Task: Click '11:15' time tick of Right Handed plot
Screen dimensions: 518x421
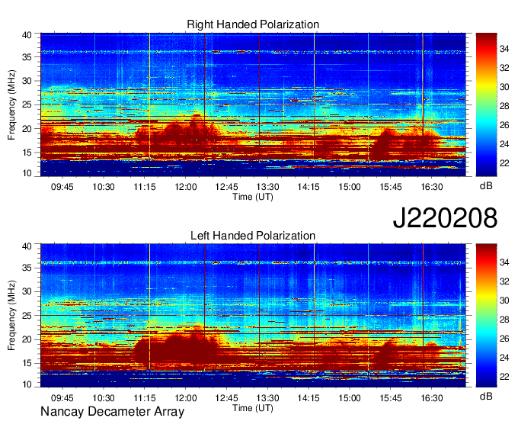Action: click(x=145, y=187)
